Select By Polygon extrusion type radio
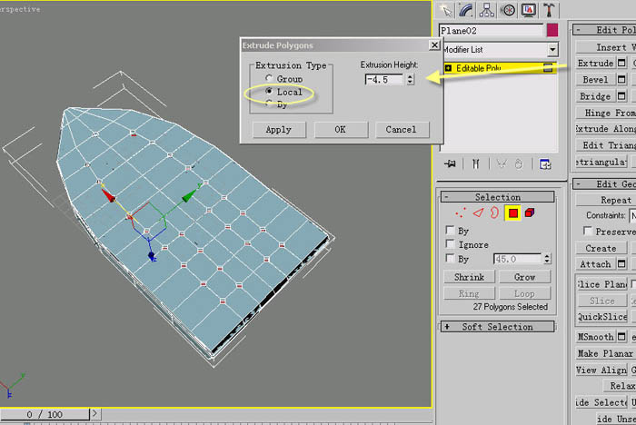The image size is (636, 425). tap(269, 104)
